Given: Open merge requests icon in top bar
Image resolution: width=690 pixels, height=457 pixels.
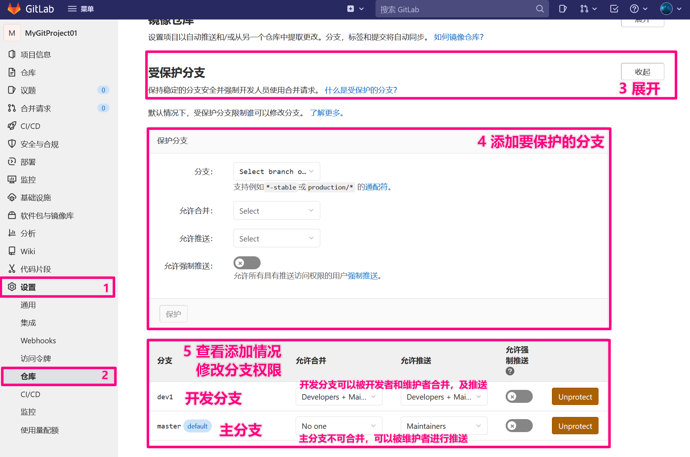Looking at the screenshot, I should (584, 9).
